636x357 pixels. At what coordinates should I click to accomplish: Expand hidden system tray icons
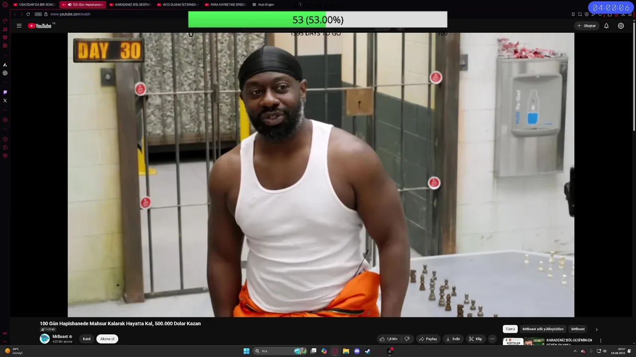point(575,351)
